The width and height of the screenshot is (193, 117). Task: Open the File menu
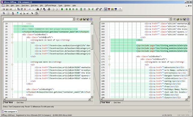(x=7, y=5)
